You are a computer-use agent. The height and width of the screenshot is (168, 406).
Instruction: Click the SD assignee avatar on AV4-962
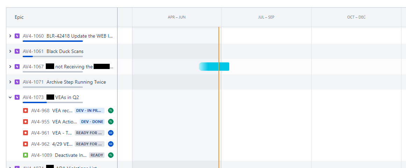[111, 144]
